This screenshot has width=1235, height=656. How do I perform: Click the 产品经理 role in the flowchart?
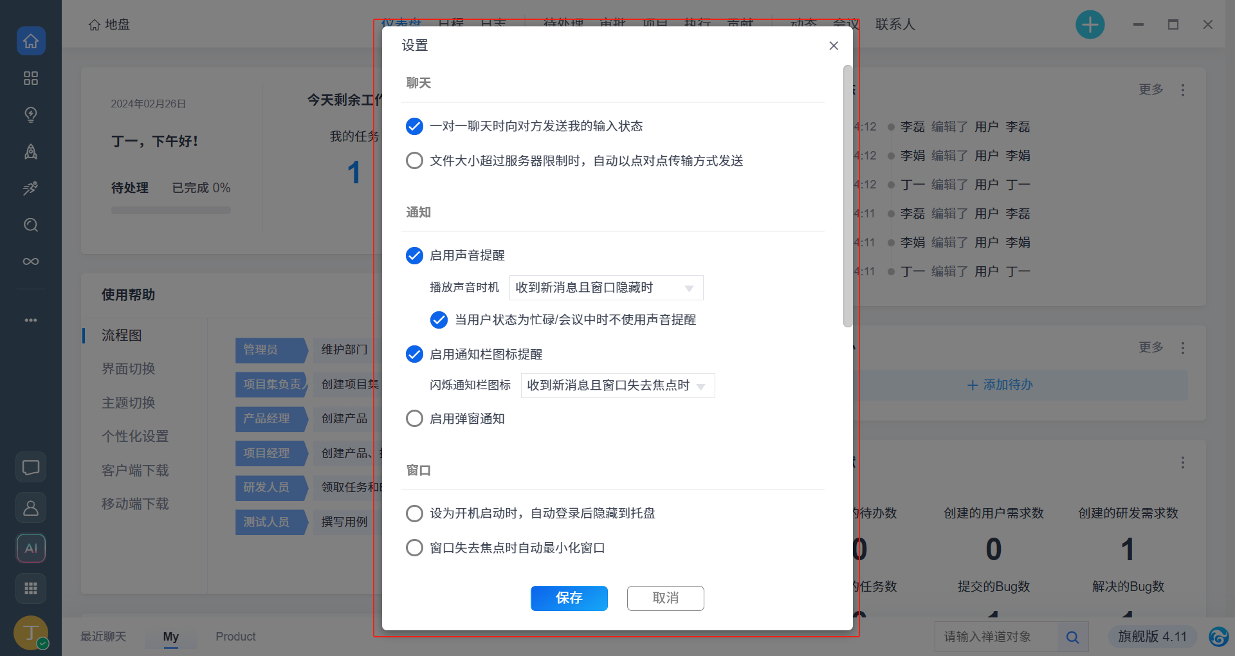pyautogui.click(x=271, y=419)
